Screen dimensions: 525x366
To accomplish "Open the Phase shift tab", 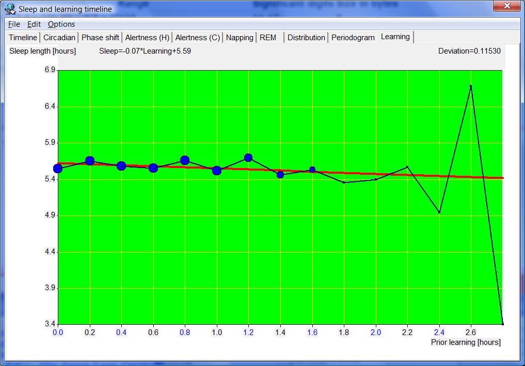I will [x=100, y=38].
